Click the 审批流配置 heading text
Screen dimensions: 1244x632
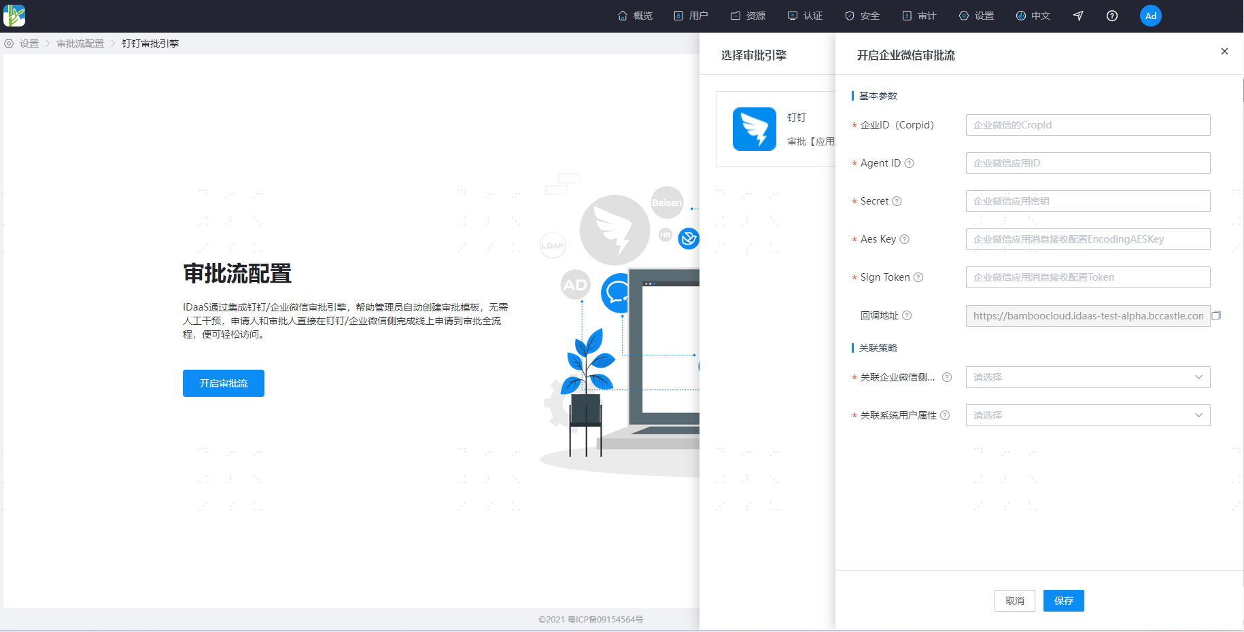tap(237, 273)
